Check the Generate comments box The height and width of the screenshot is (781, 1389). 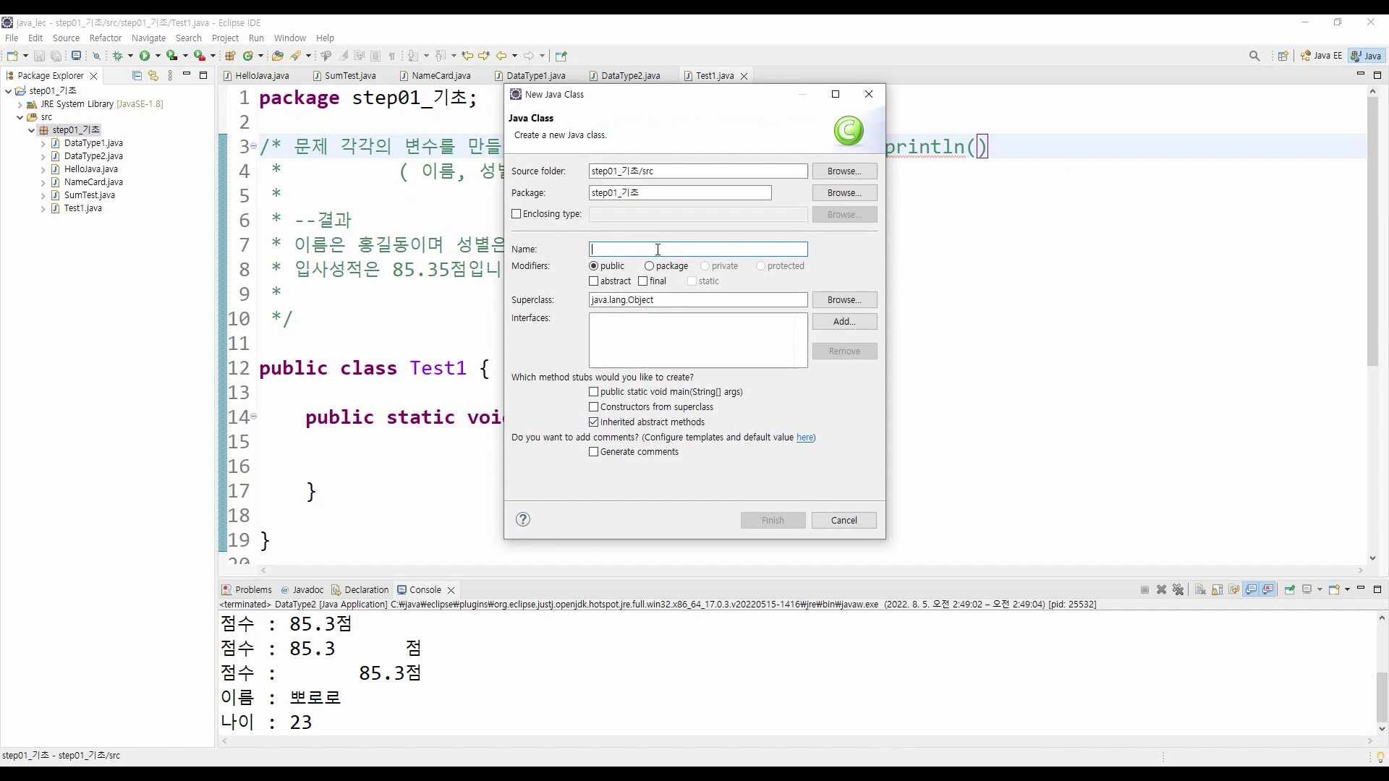594,452
